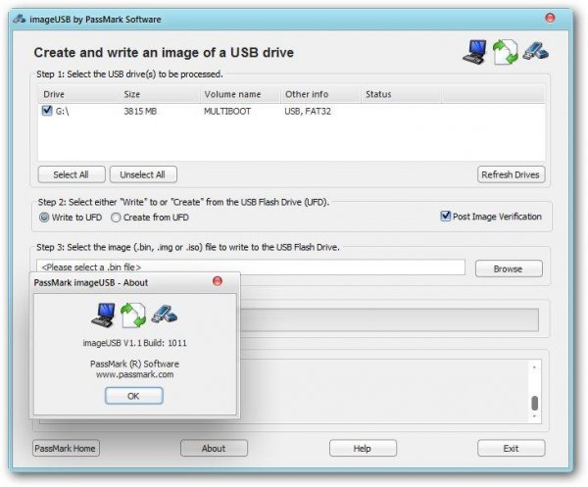588x487 pixels.
Task: Click the progress bar area
Action: click(389, 319)
